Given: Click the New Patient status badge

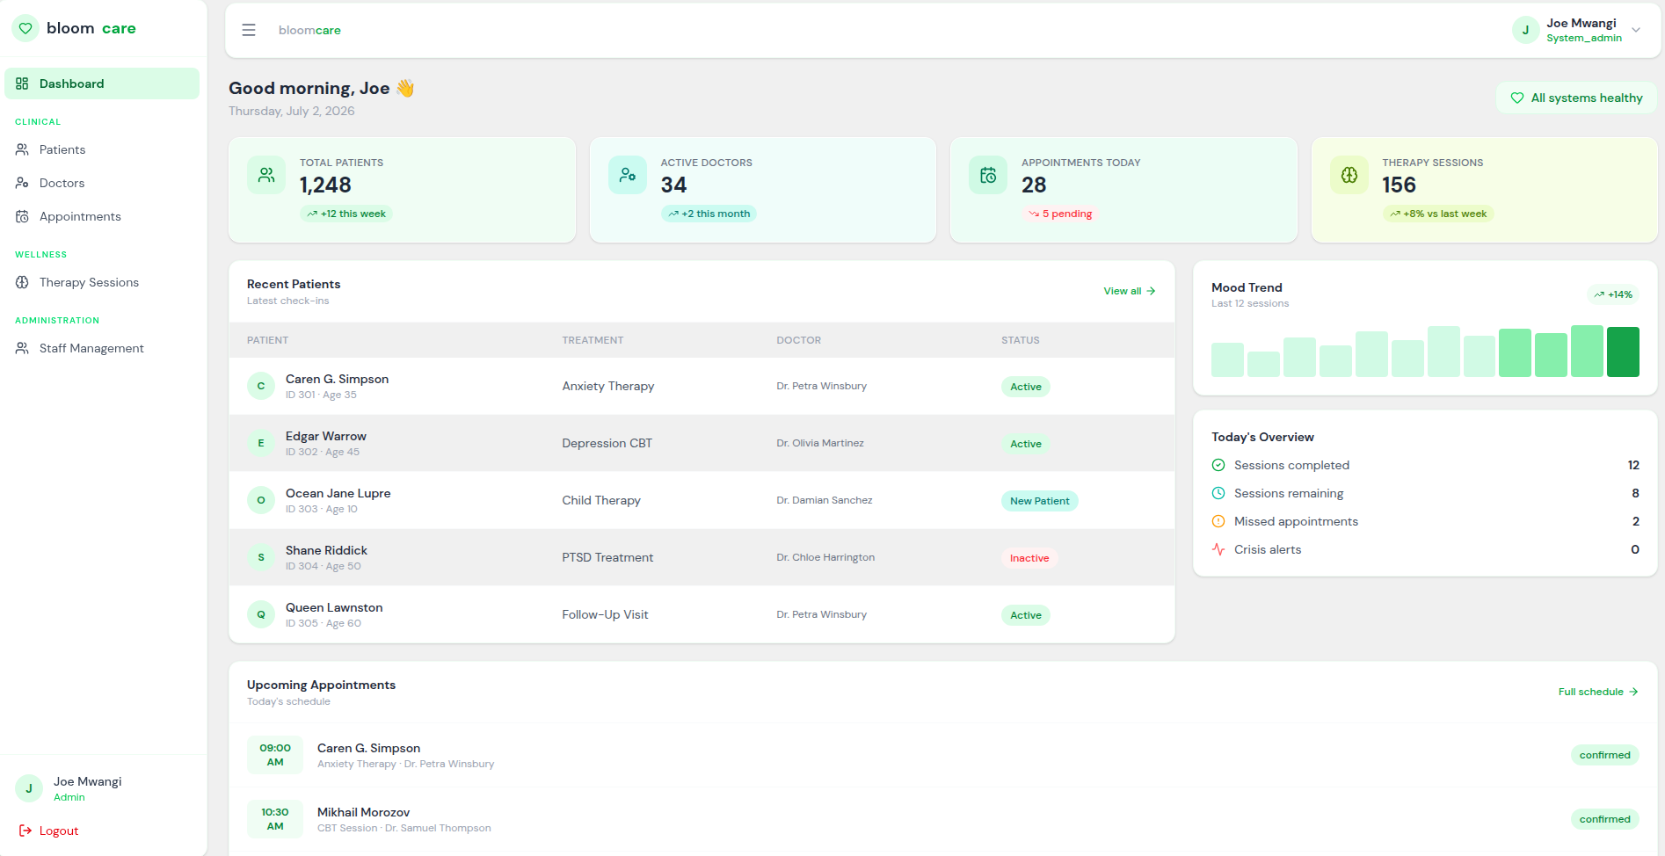Looking at the screenshot, I should [1039, 501].
